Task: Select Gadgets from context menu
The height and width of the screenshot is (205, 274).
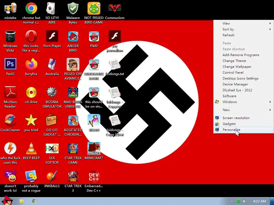Action: [x=243, y=124]
